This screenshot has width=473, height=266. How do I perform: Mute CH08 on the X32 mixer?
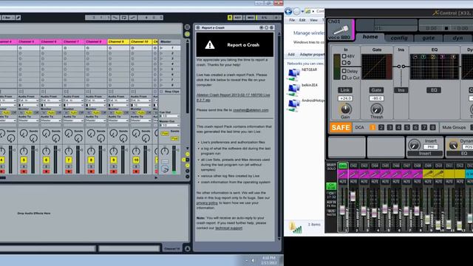pyautogui.click(x=417, y=182)
